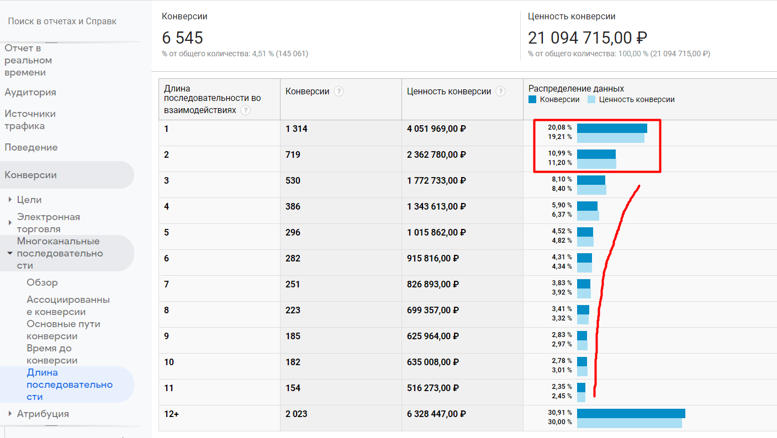Open the Цели submenu item
Screen dimensions: 777x438
click(29, 200)
